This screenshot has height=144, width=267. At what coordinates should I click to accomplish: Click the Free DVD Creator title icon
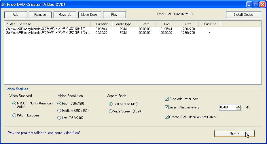pos(3,4)
